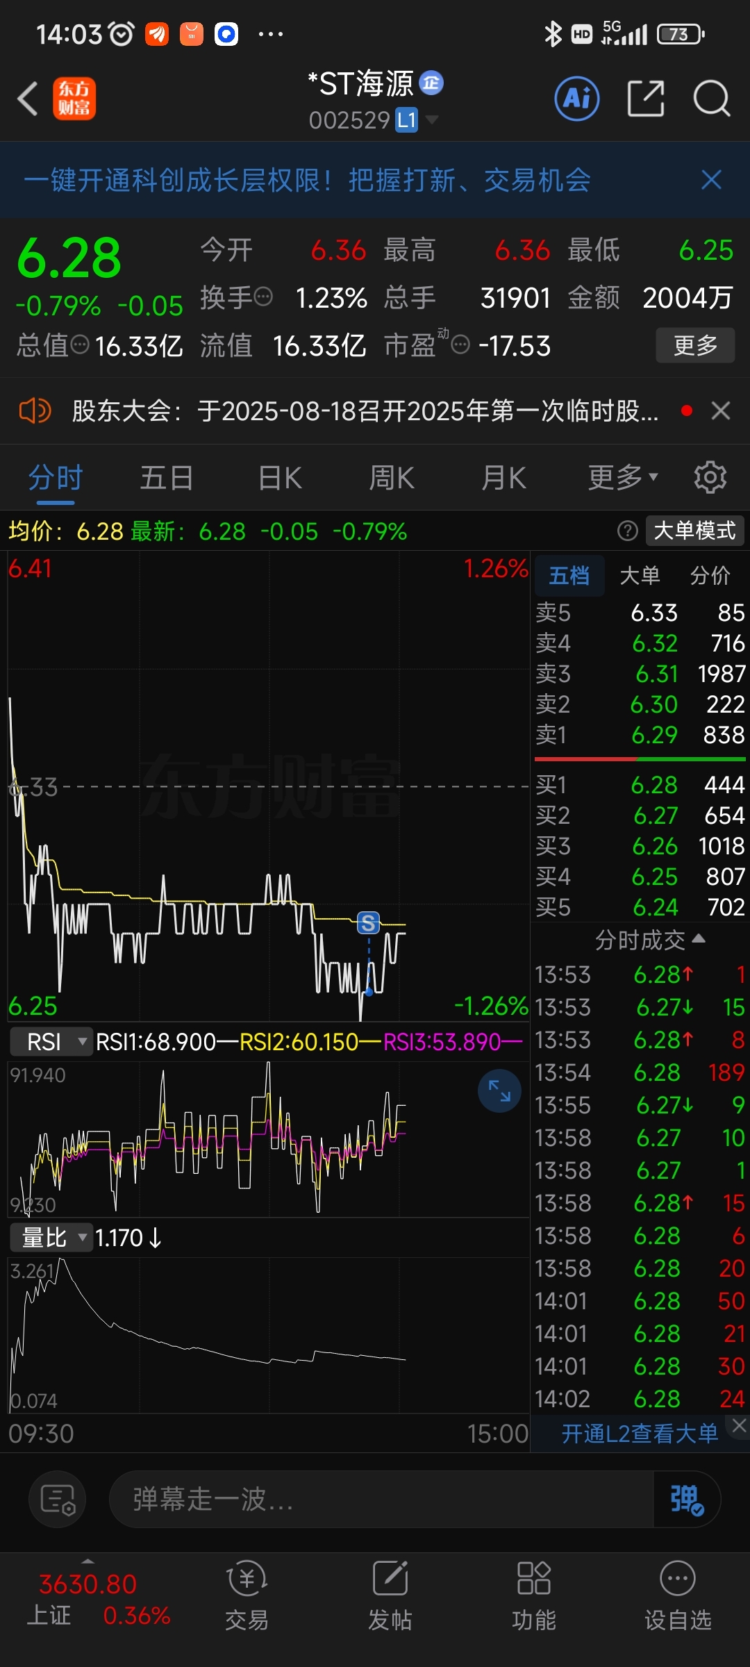Tap the 企 badge beside *ST海源
The height and width of the screenshot is (1667, 750).
431,83
